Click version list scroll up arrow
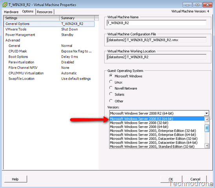The image size is (215, 188). (207, 119)
